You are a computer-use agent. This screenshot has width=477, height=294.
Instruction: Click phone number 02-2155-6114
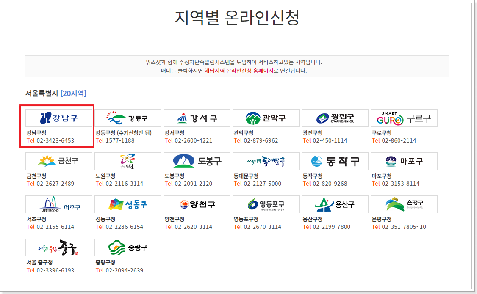55,227
